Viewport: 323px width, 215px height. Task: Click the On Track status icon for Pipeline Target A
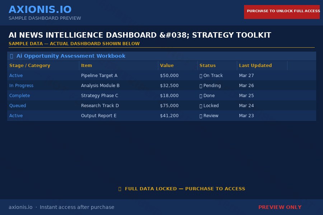201,76
